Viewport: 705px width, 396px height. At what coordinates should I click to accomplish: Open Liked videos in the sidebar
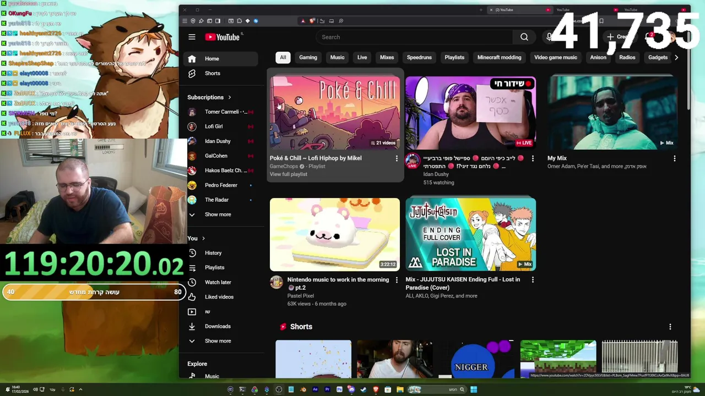click(x=222, y=297)
